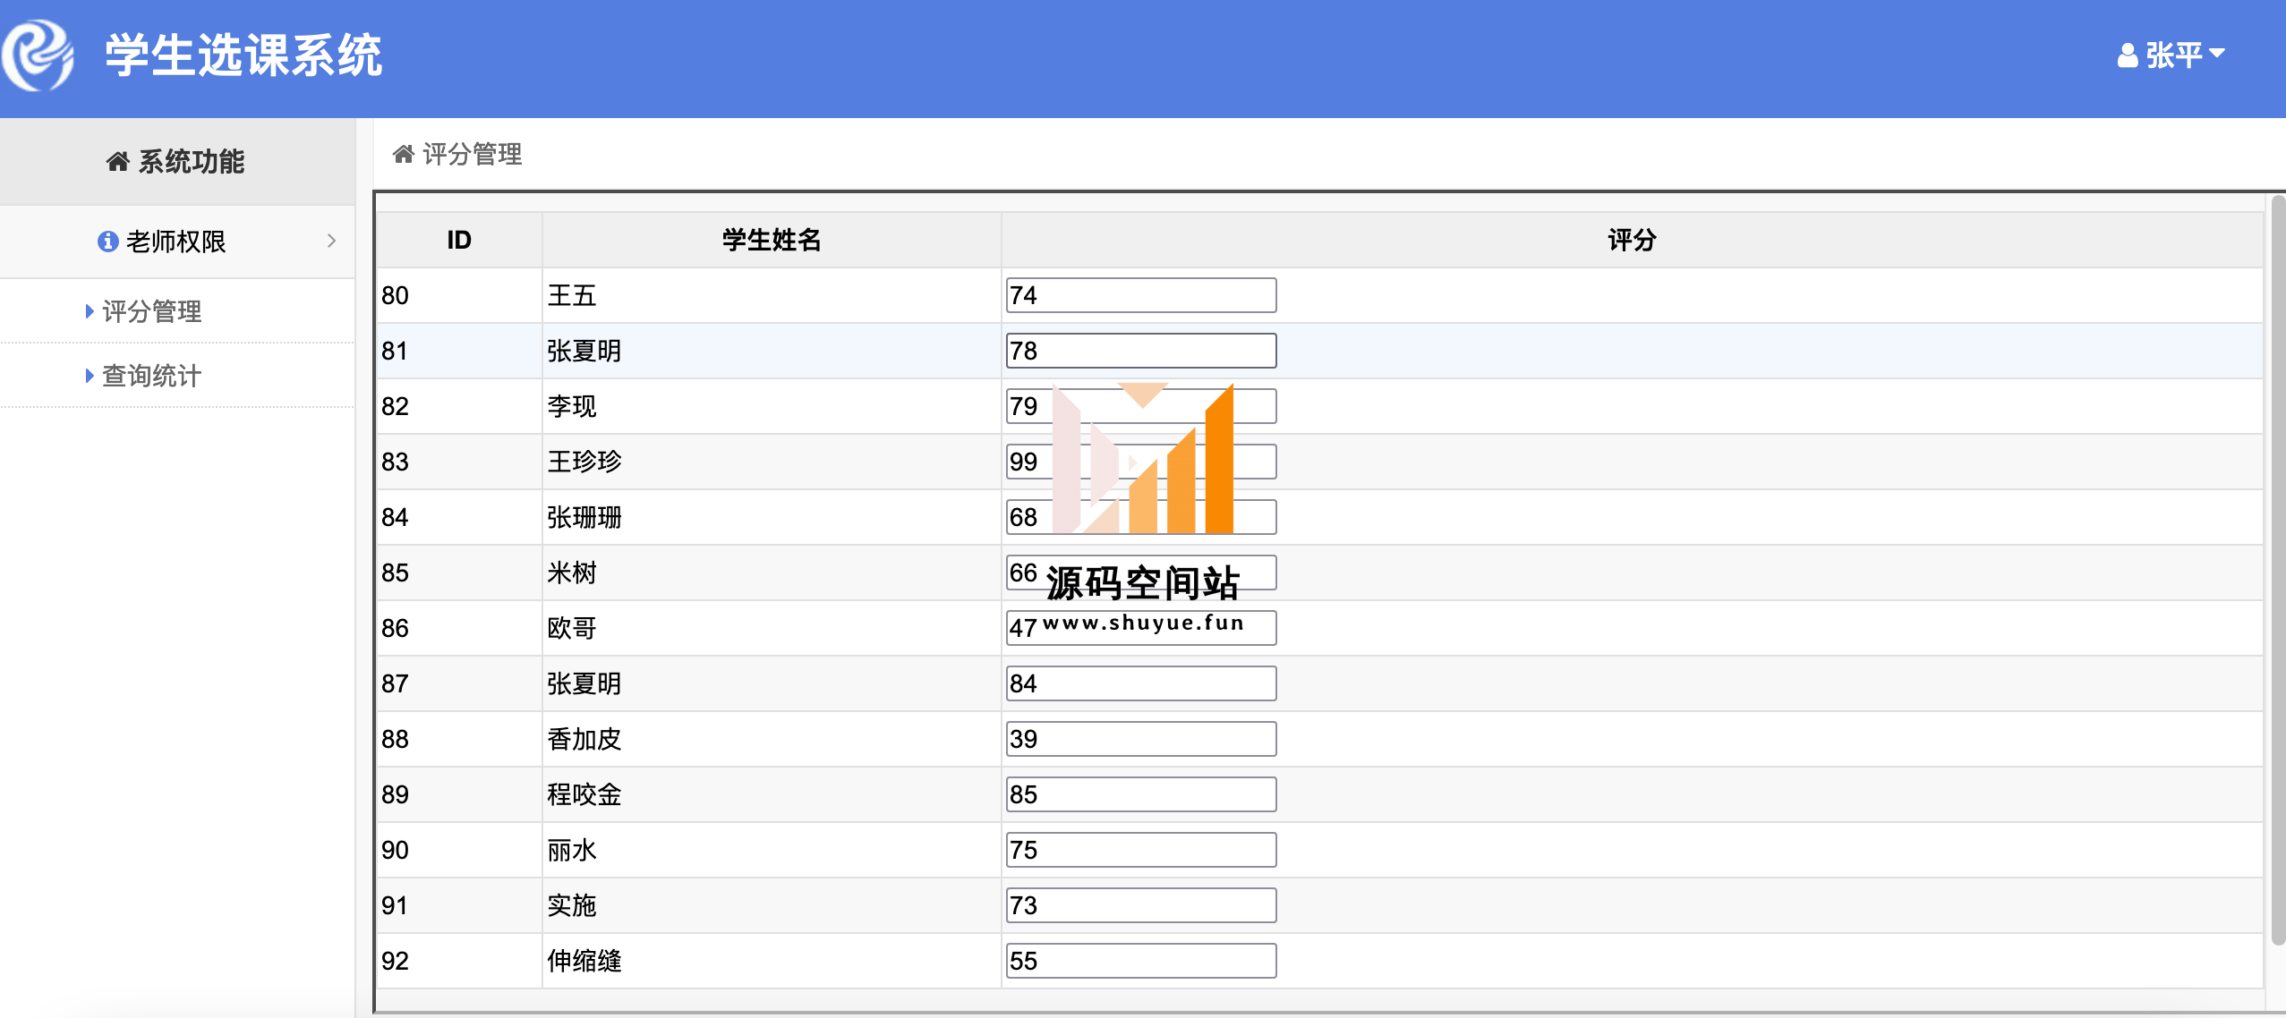Click the info icon beside 老师权限
2286x1018 pixels.
(107, 242)
